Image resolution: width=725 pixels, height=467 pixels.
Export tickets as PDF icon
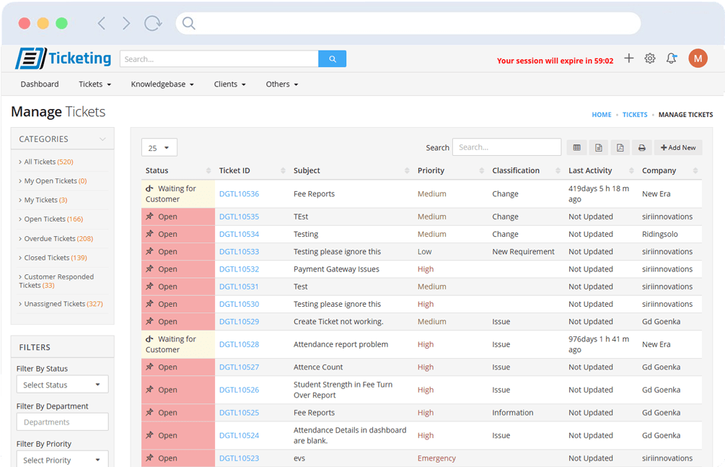click(x=620, y=147)
